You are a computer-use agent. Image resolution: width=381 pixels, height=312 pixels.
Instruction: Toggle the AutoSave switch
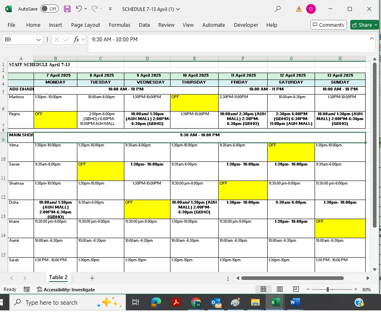pyautogui.click(x=49, y=9)
